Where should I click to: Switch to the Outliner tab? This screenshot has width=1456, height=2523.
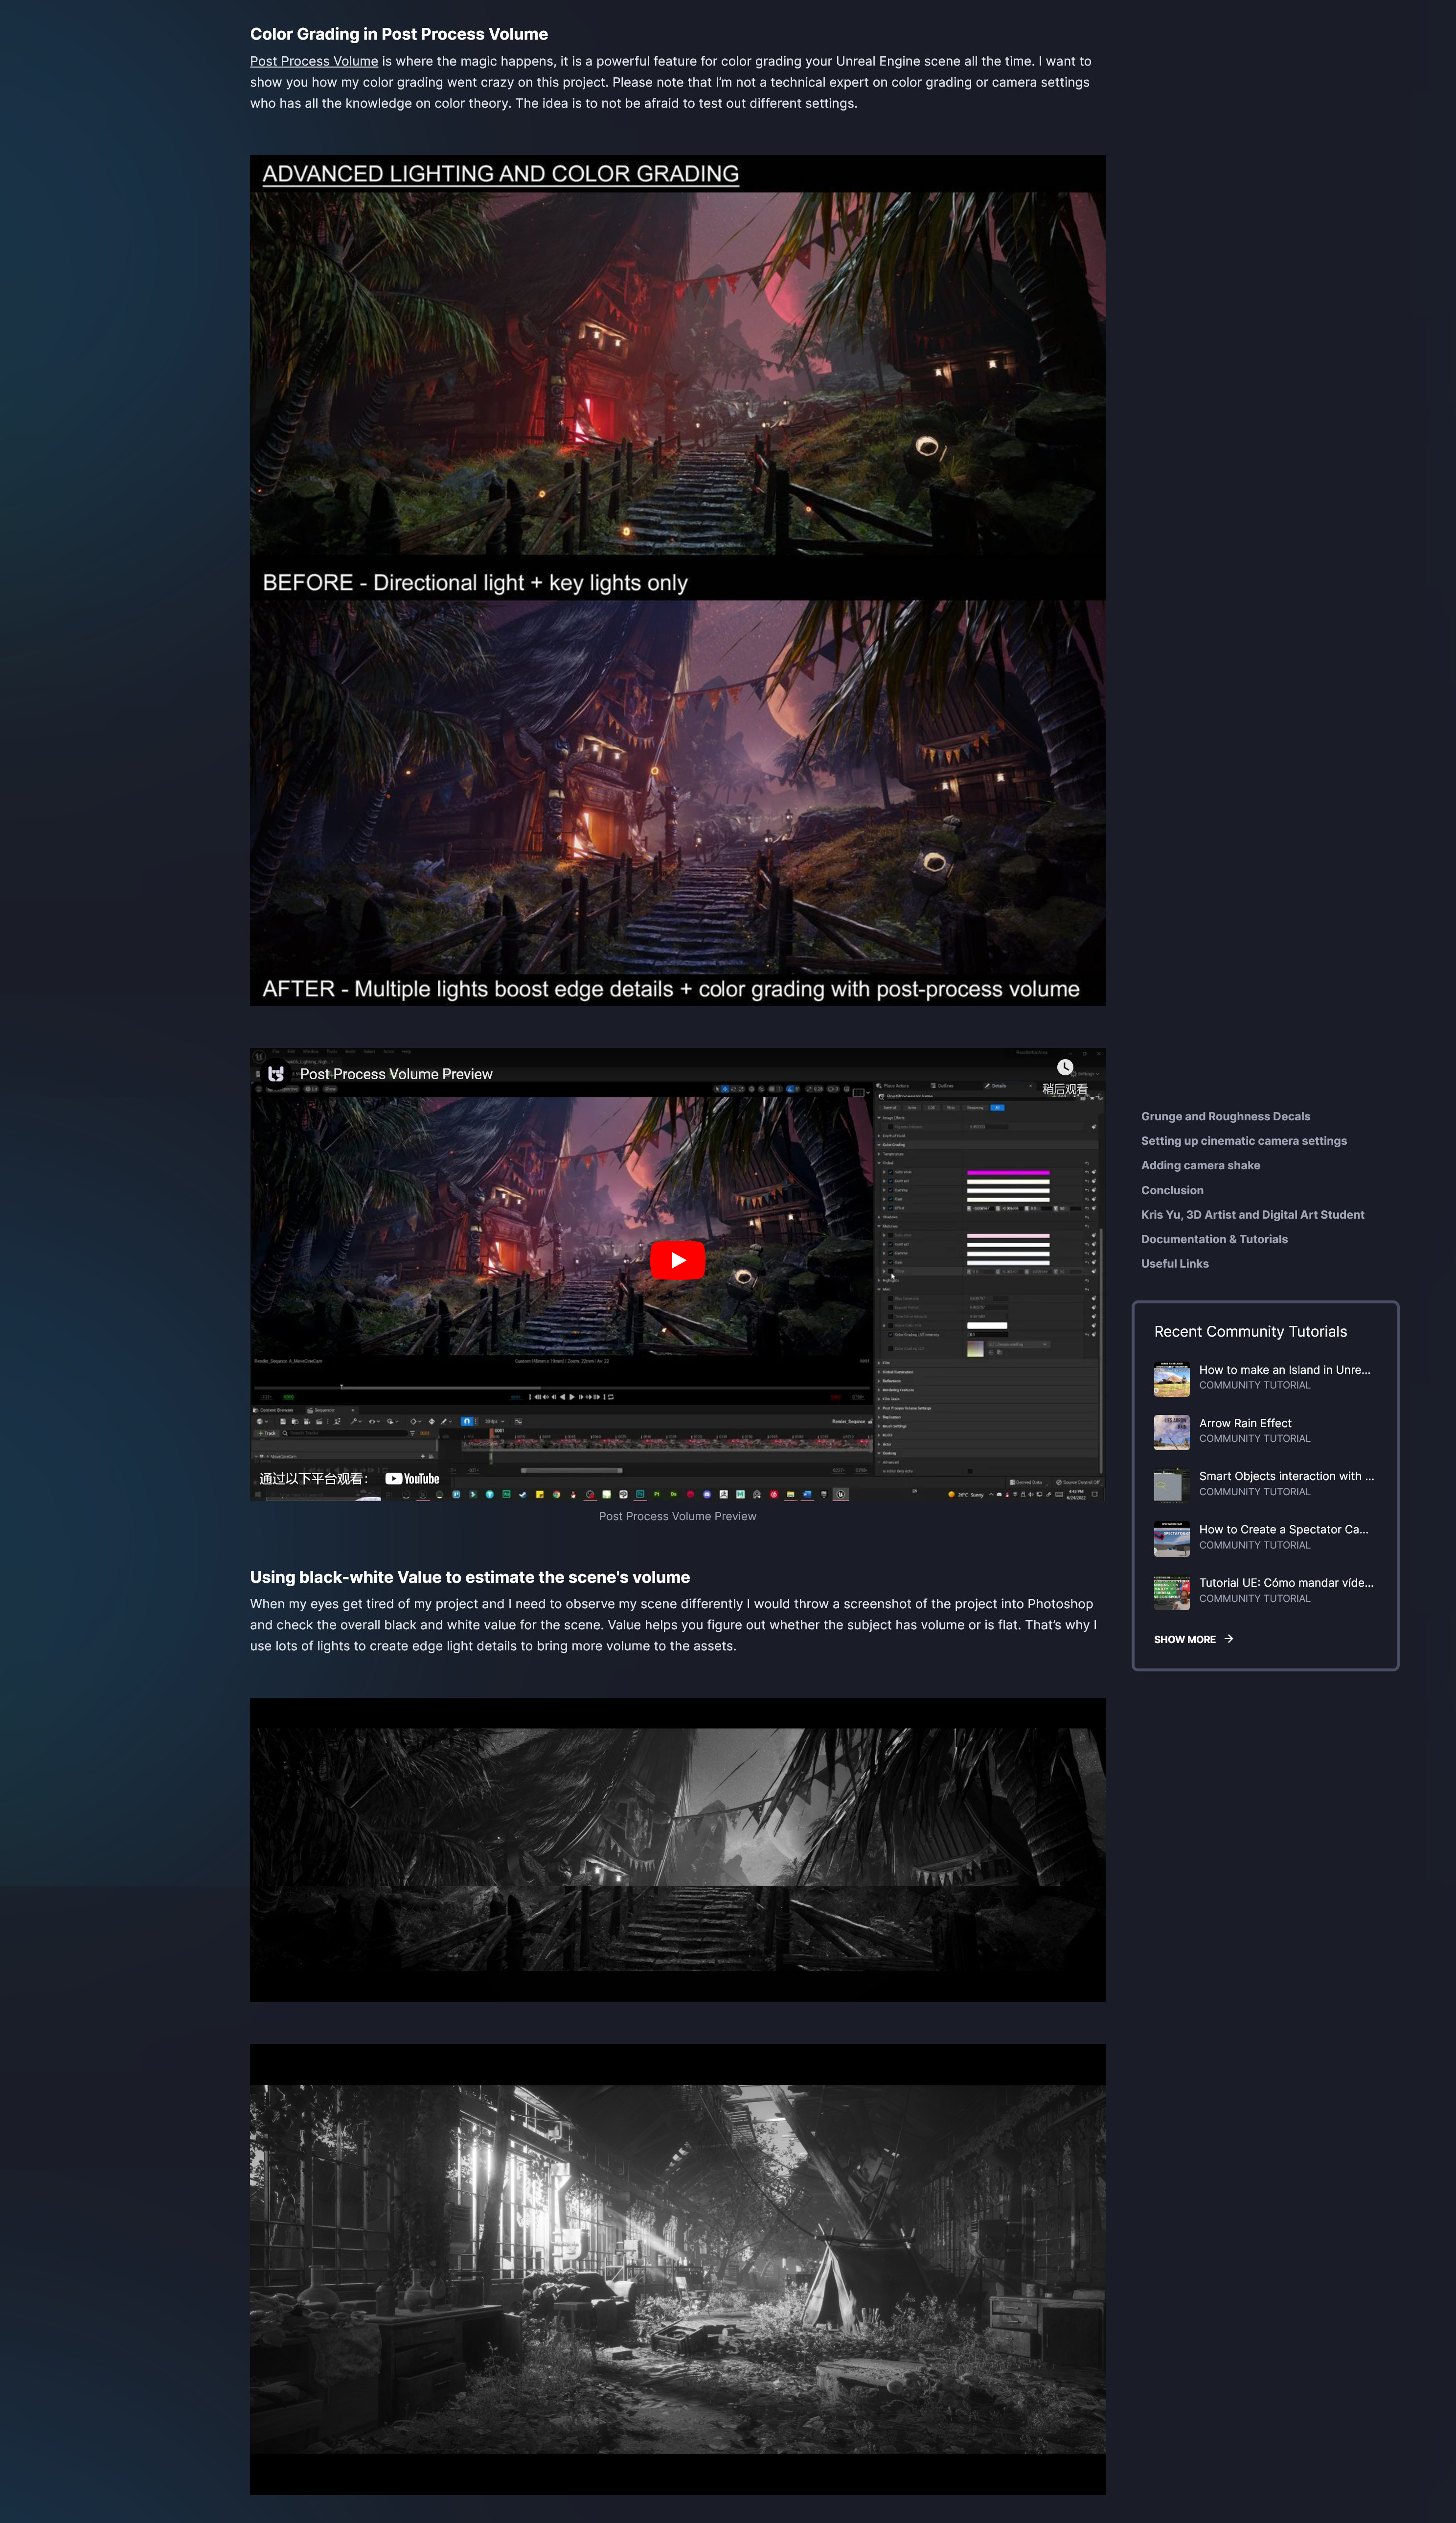943,1086
